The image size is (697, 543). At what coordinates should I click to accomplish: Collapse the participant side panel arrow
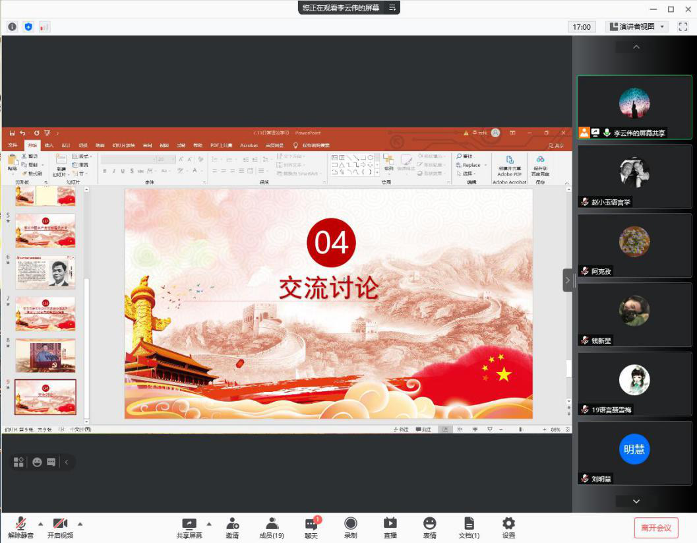click(x=567, y=280)
